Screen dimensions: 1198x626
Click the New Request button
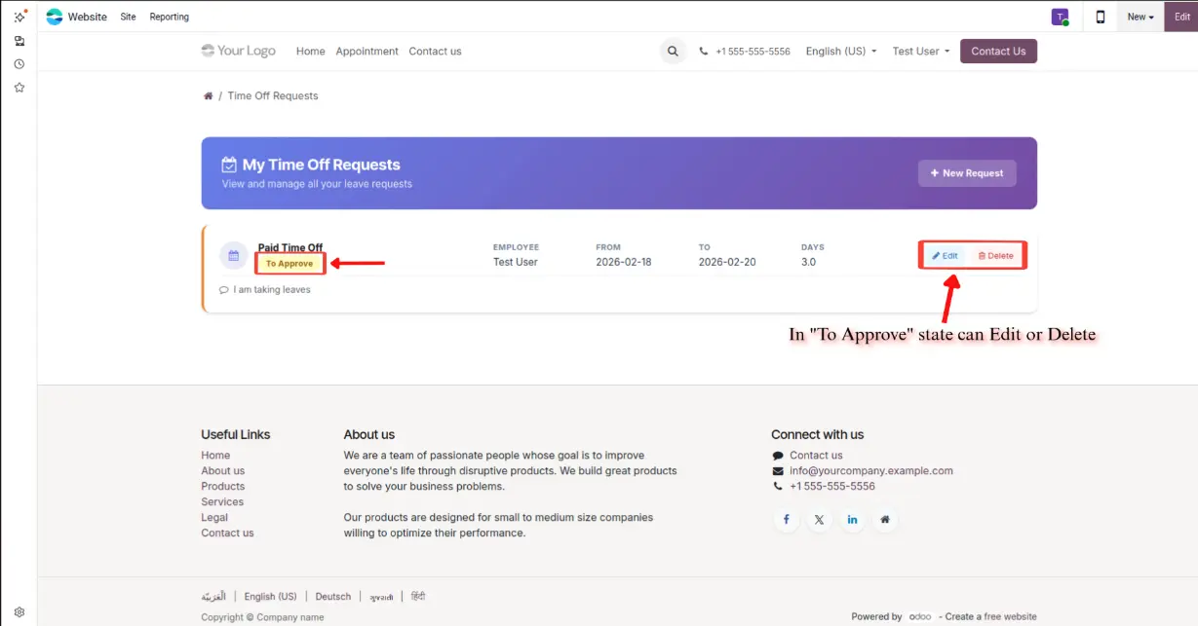point(966,173)
